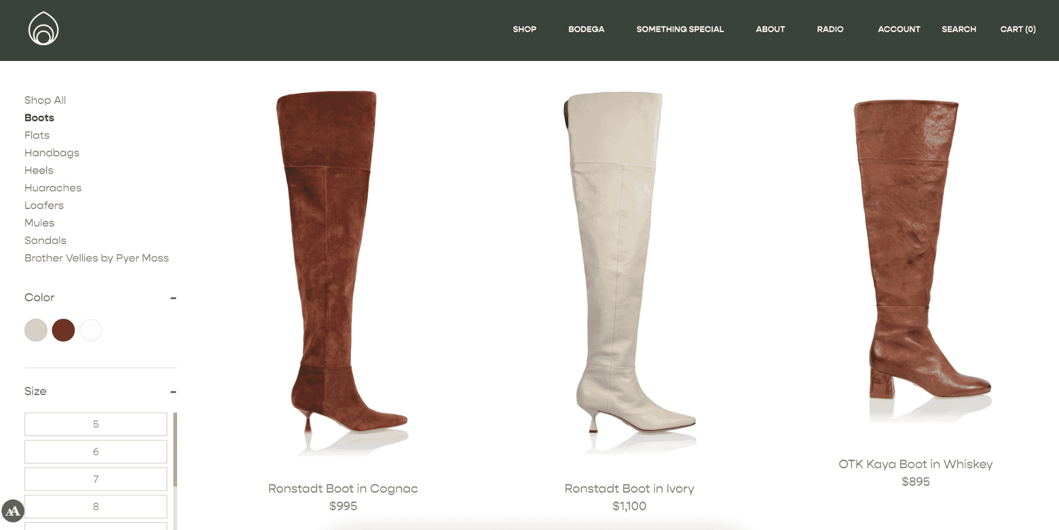This screenshot has height=530, width=1059.
Task: Filter by the white color swatch
Action: [x=91, y=330]
